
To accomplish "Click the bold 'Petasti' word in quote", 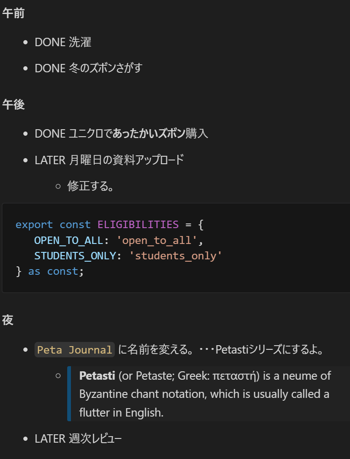I will pos(97,376).
